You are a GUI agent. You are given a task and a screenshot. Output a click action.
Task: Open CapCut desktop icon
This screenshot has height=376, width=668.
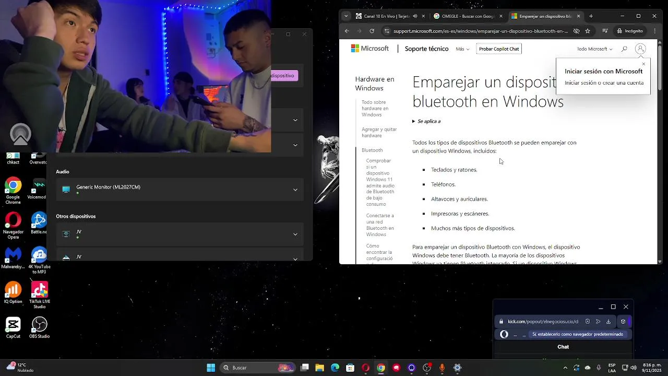[13, 327]
